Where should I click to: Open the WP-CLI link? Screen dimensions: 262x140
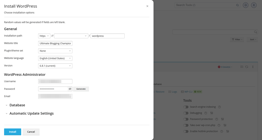pyautogui.click(x=187, y=92)
